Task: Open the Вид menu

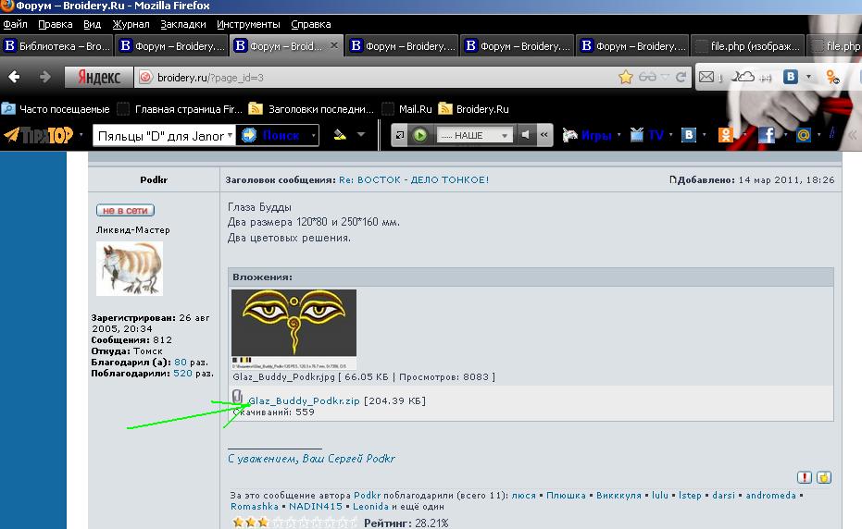Action: (x=92, y=24)
